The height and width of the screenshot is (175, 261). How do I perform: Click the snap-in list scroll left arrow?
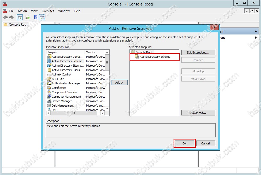(x=49, y=113)
